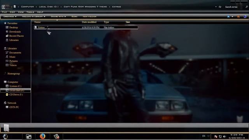249x140 pixels.
Task: Click the EN language indicator
Action: pyautogui.click(x=204, y=136)
